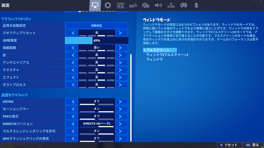Image resolution: width=264 pixels, height=148 pixels.
Task: Lower the クオリティプリセット with left arrow
Action: tap(71, 33)
